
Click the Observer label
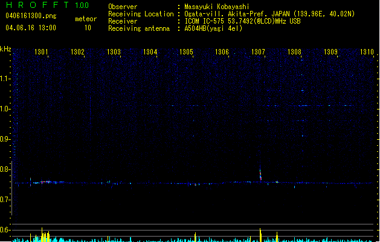[123, 7]
